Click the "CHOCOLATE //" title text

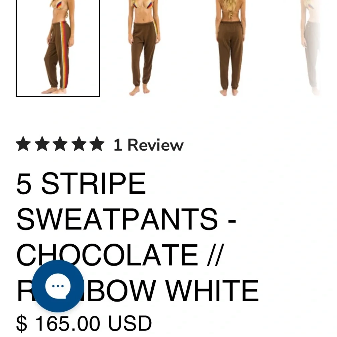[x=120, y=255]
